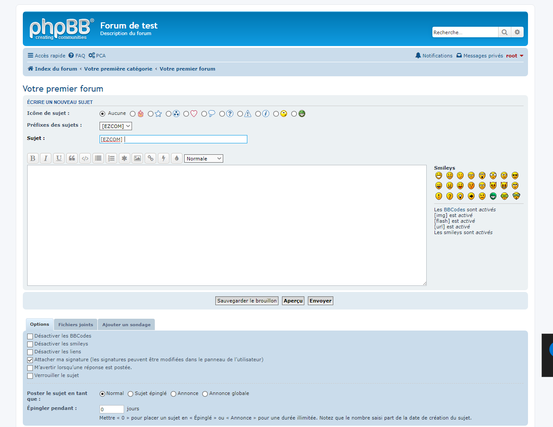Viewport: 553px width, 427px height.
Task: Switch to Fichiers joints tab
Action: click(x=76, y=325)
